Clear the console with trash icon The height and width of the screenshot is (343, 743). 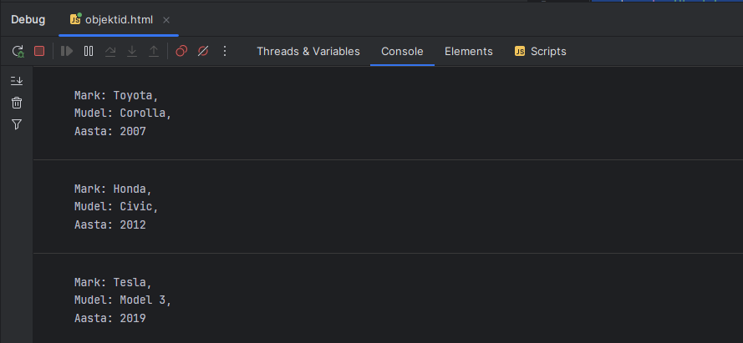17,103
